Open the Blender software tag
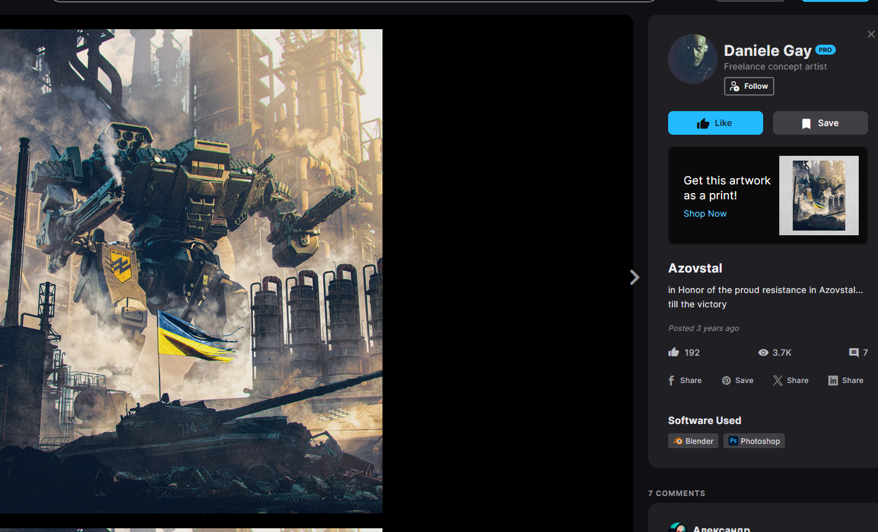Image resolution: width=878 pixels, height=532 pixels. 693,441
